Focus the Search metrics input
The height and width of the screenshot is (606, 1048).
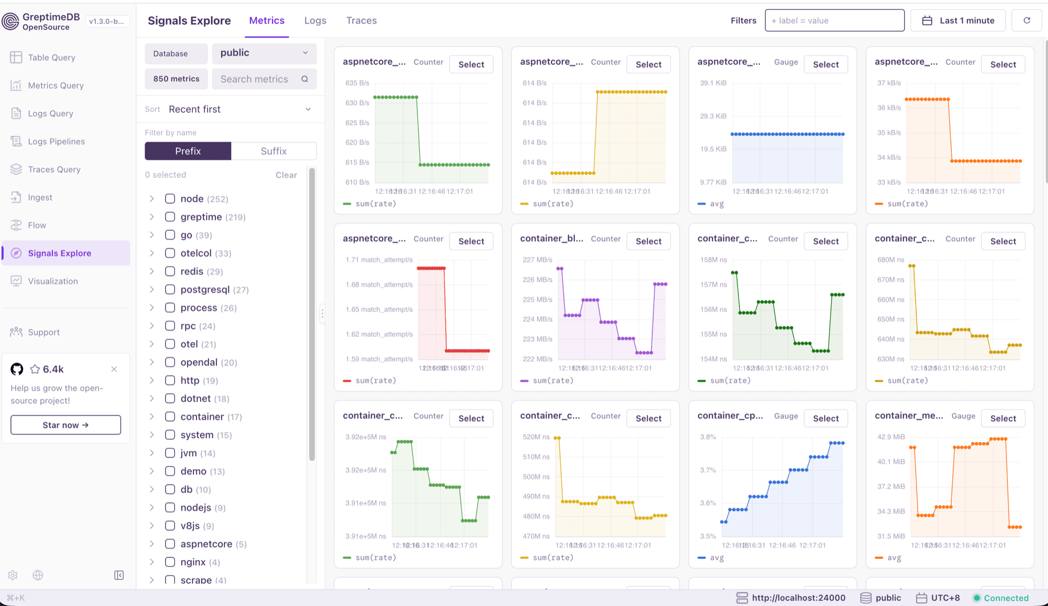click(x=264, y=79)
